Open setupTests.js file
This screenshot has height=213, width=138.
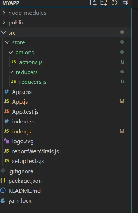tap(28, 162)
